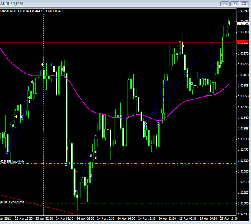Click the 24 Apr 18:30 time label

pyautogui.click(x=147, y=218)
